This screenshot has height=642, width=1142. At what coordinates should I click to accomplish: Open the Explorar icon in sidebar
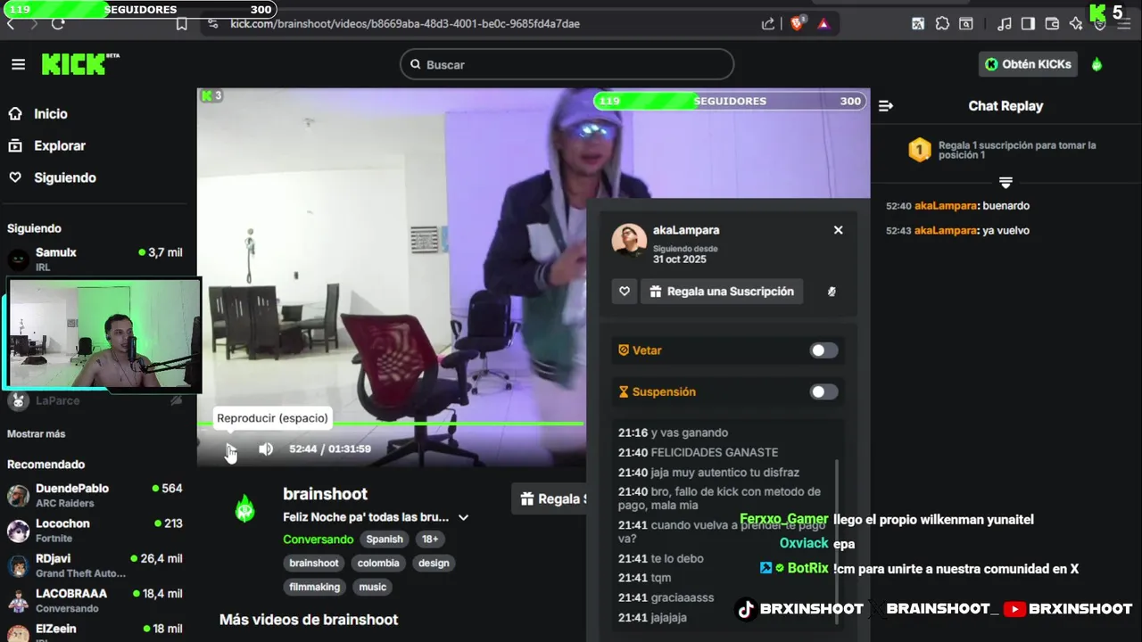(15, 145)
